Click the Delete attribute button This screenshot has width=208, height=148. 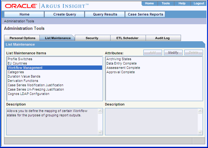(194, 52)
